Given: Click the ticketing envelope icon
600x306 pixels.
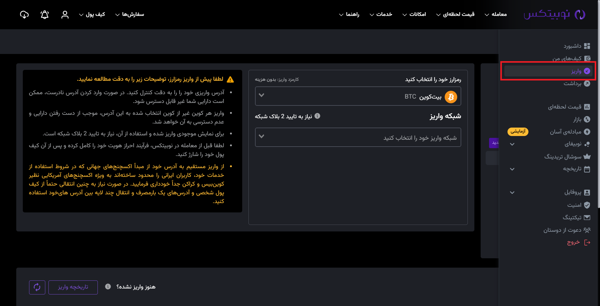Looking at the screenshot, I should [x=587, y=217].
